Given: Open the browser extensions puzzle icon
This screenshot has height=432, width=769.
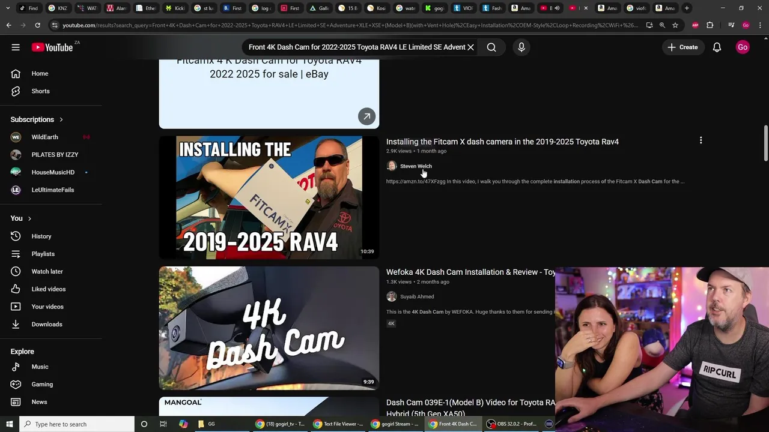Looking at the screenshot, I should coord(710,25).
